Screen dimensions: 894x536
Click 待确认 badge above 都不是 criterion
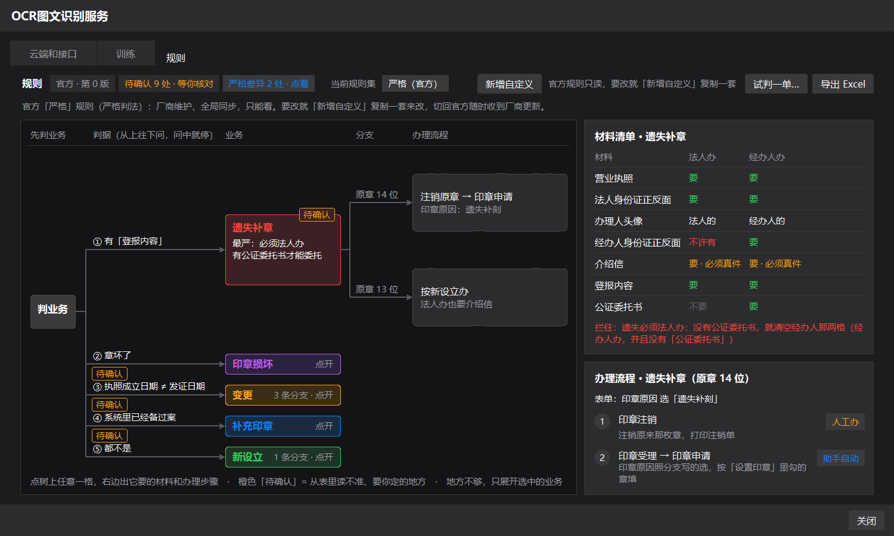(x=110, y=435)
